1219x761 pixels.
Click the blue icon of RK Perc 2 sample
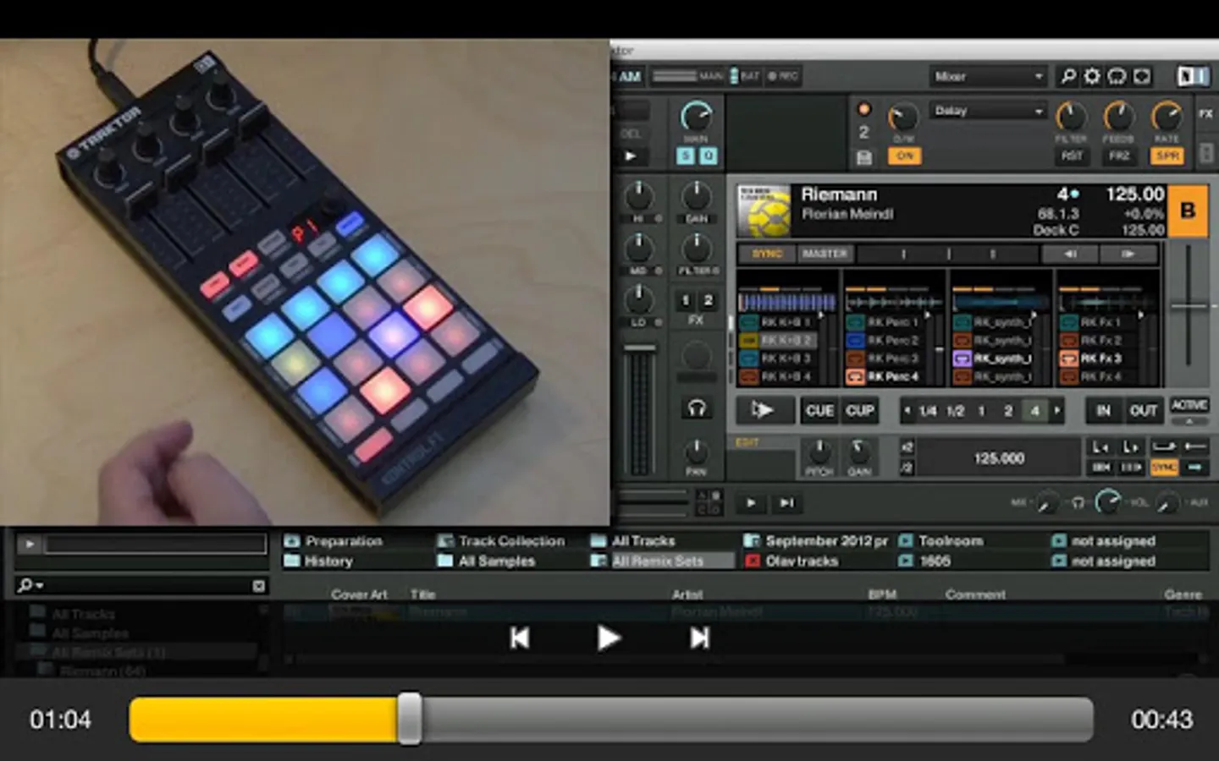pyautogui.click(x=855, y=340)
